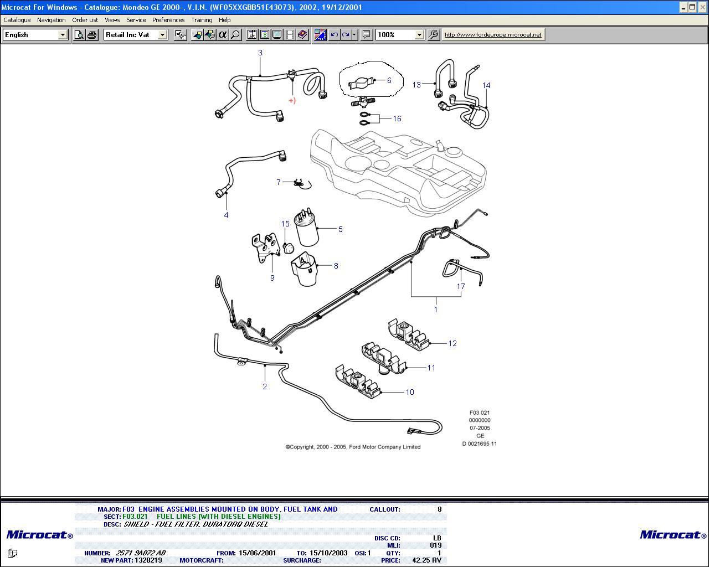Click the print preview icon

(x=79, y=35)
